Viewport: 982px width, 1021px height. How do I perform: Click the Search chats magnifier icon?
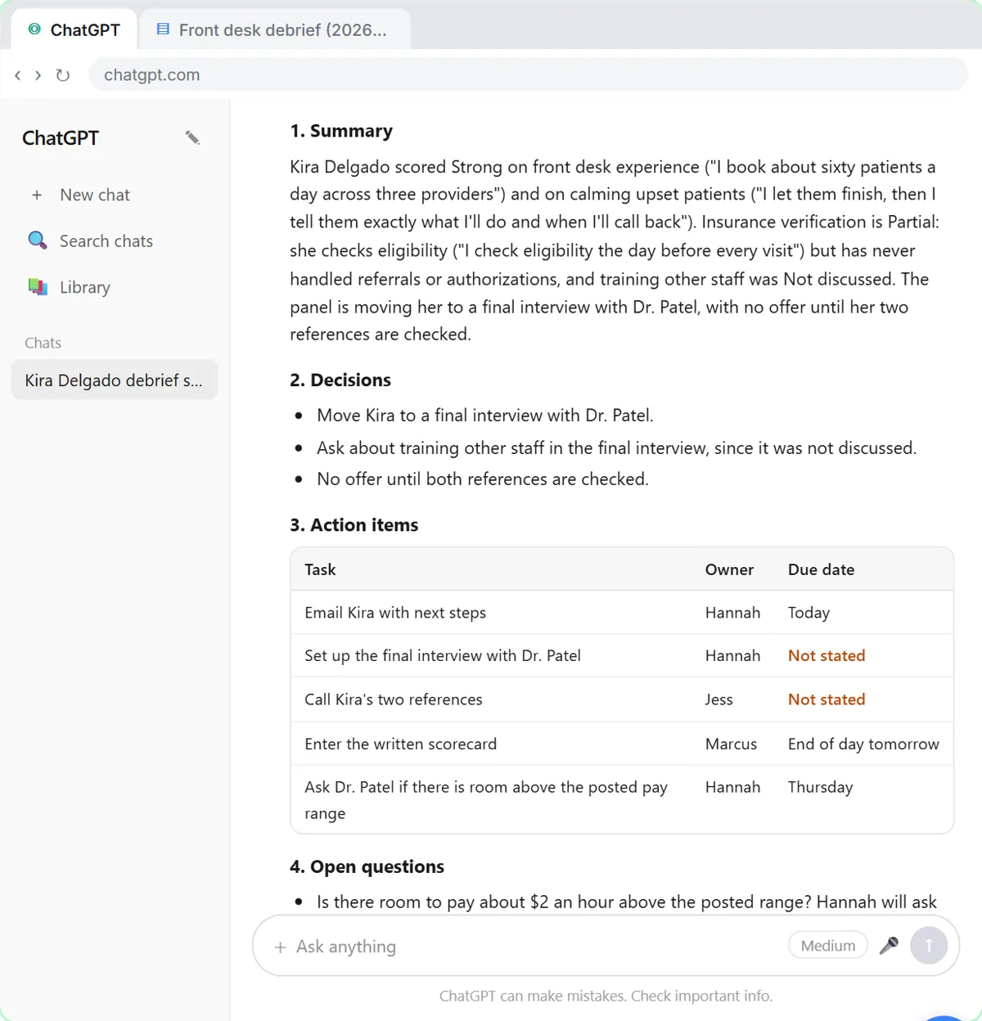pos(38,241)
